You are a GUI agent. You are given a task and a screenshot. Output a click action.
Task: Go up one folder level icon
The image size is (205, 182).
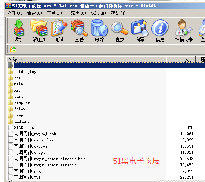[x=13, y=49]
